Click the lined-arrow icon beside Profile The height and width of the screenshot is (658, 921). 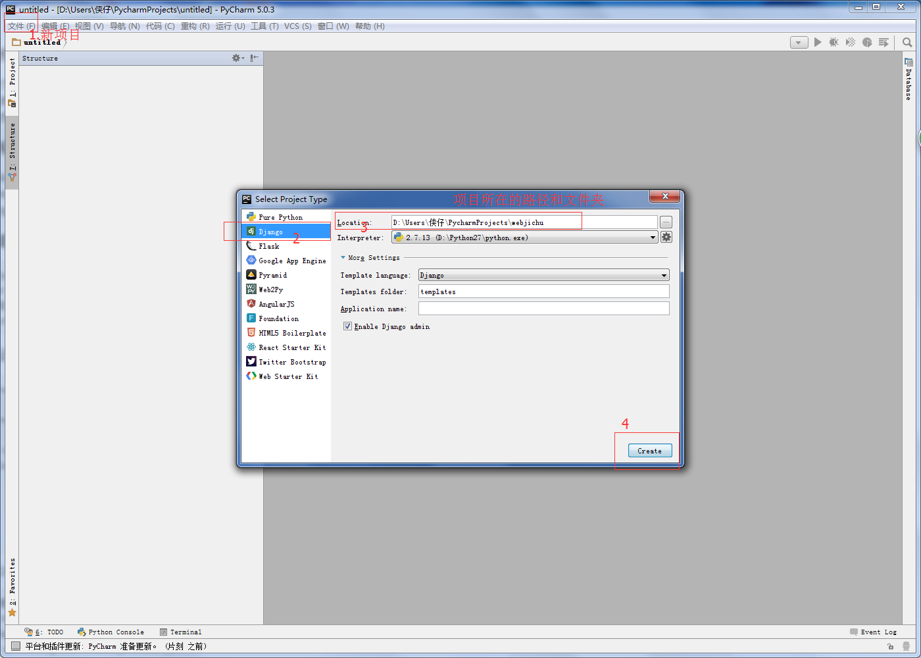[884, 42]
